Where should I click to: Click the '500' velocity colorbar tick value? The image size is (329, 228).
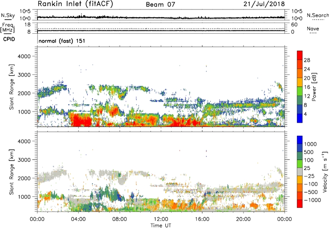pos(309,152)
